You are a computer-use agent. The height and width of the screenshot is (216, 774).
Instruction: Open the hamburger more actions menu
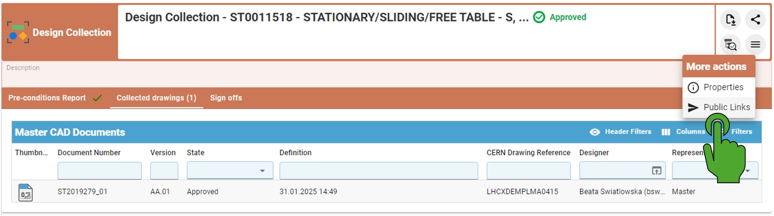click(755, 45)
